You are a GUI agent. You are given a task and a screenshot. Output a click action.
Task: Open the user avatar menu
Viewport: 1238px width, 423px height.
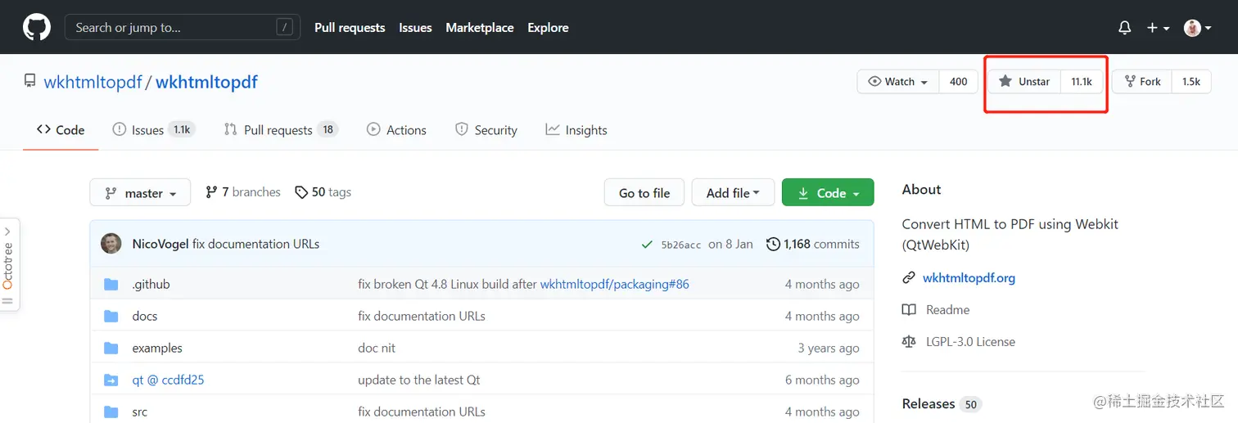pyautogui.click(x=1197, y=28)
